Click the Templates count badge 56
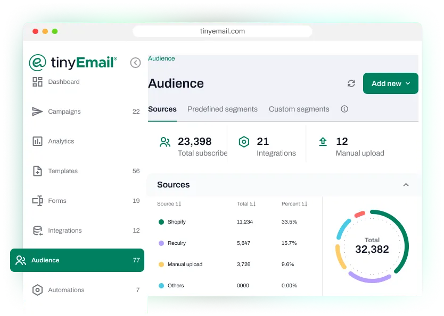The image size is (444, 316). pos(136,171)
